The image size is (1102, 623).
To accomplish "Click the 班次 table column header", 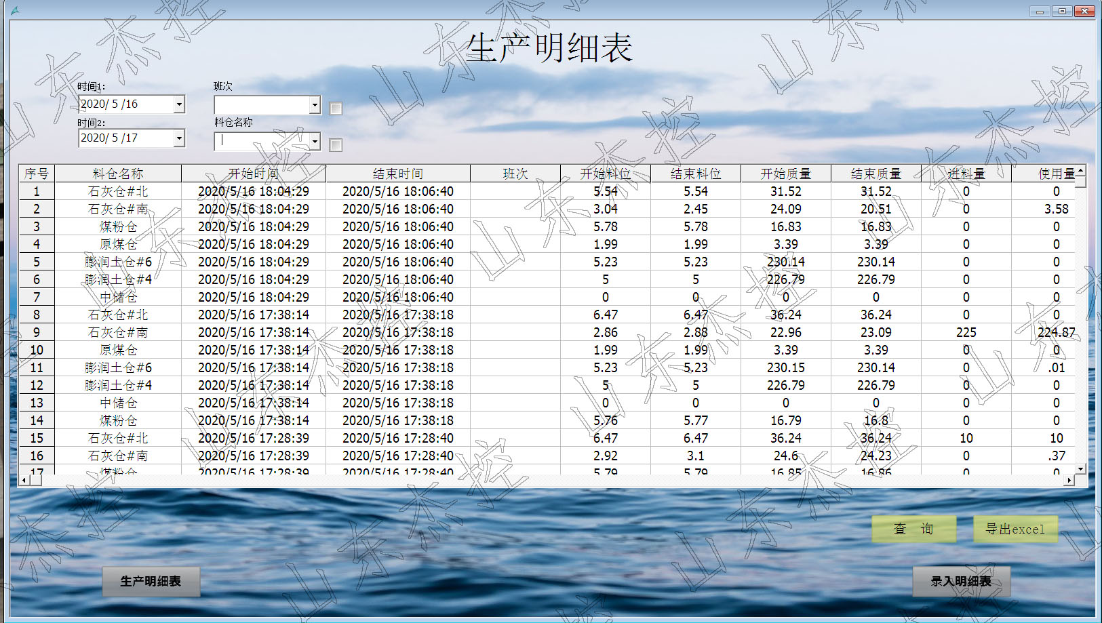I will (515, 174).
